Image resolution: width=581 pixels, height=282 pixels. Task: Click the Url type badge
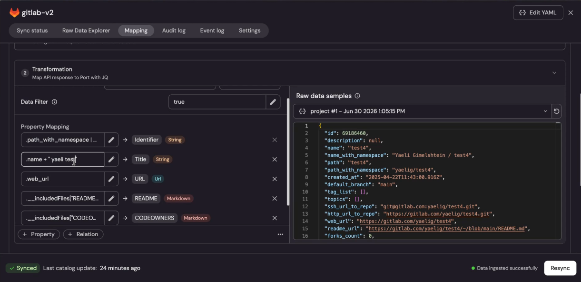158,179
